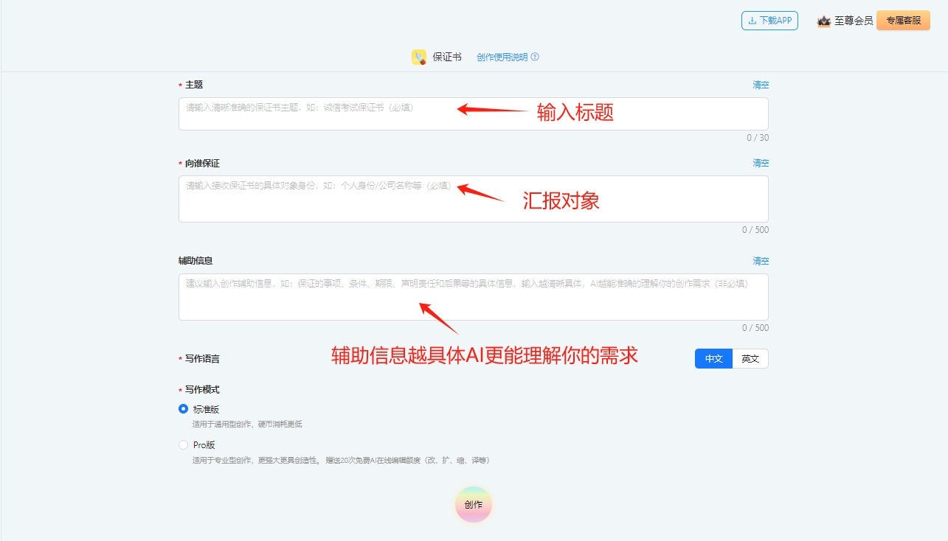
Task: Click the 0 / 30 character counter
Action: (x=758, y=138)
